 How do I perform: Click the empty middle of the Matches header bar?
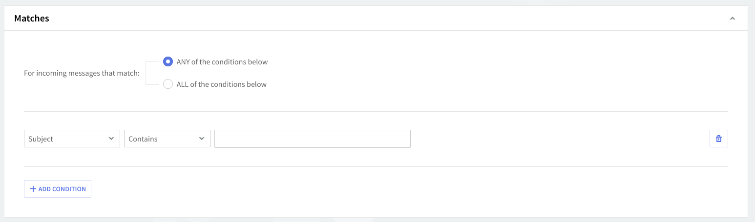pos(376,19)
